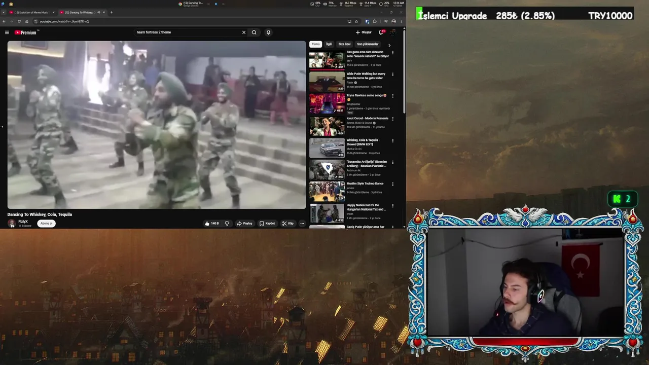Skip to previous track in top bar
The image size is (649, 365).
click(x=208, y=4)
